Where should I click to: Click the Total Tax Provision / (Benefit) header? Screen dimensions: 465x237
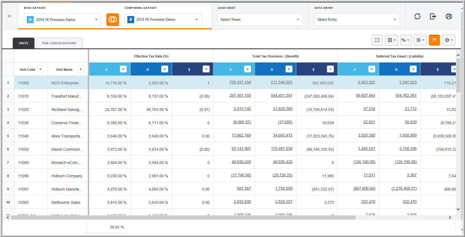(x=275, y=56)
